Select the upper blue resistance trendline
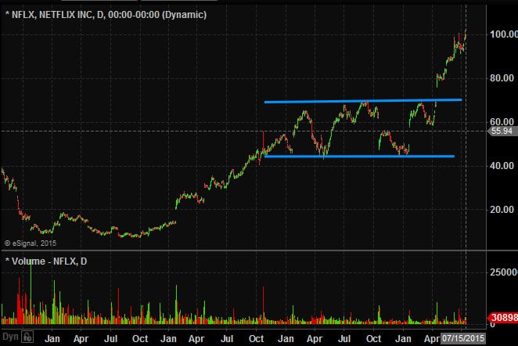 pos(363,101)
